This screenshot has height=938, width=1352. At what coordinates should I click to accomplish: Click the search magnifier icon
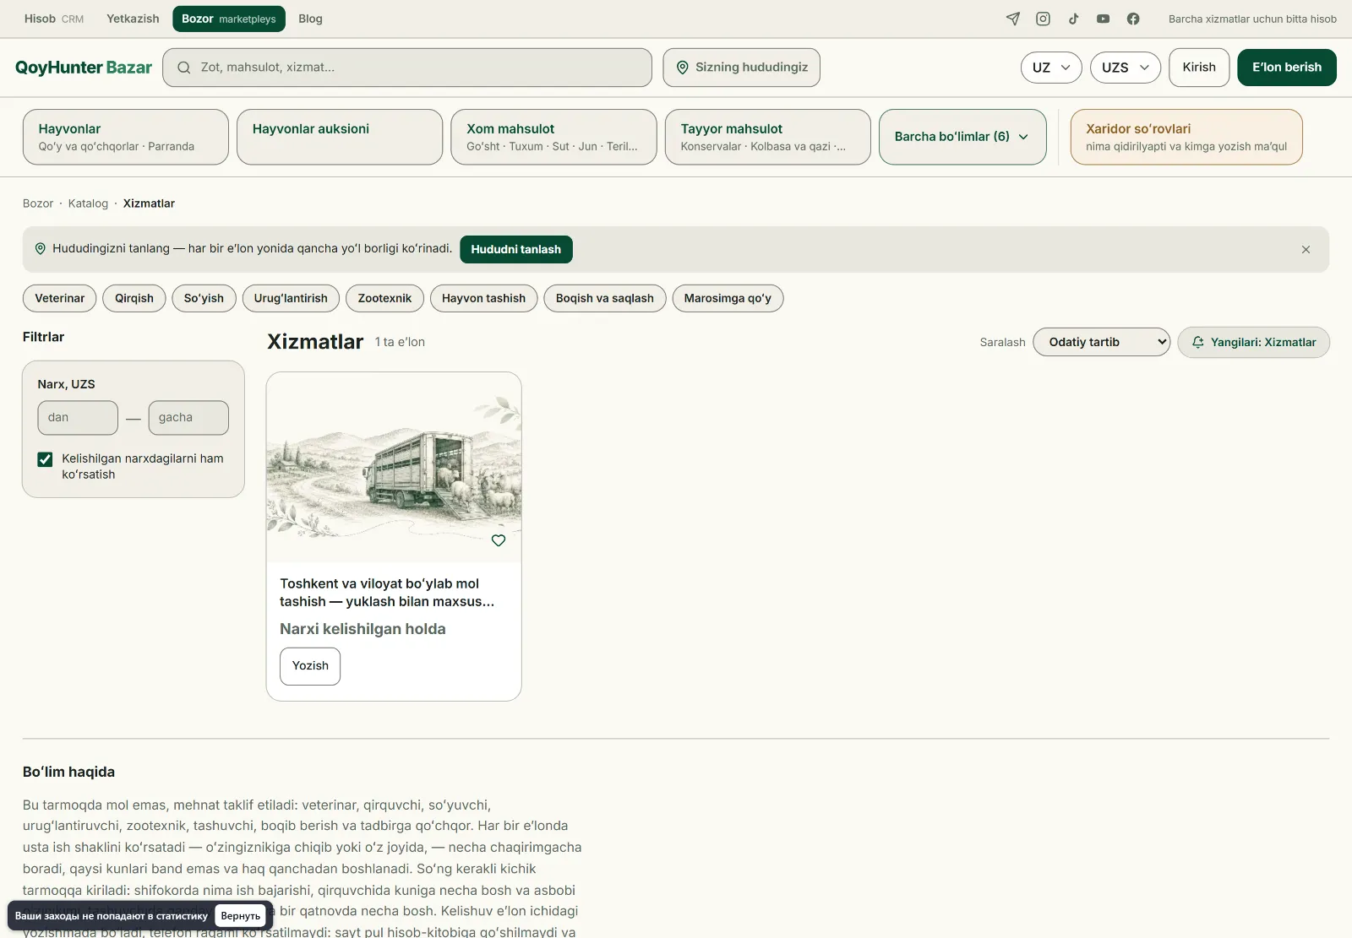click(183, 68)
